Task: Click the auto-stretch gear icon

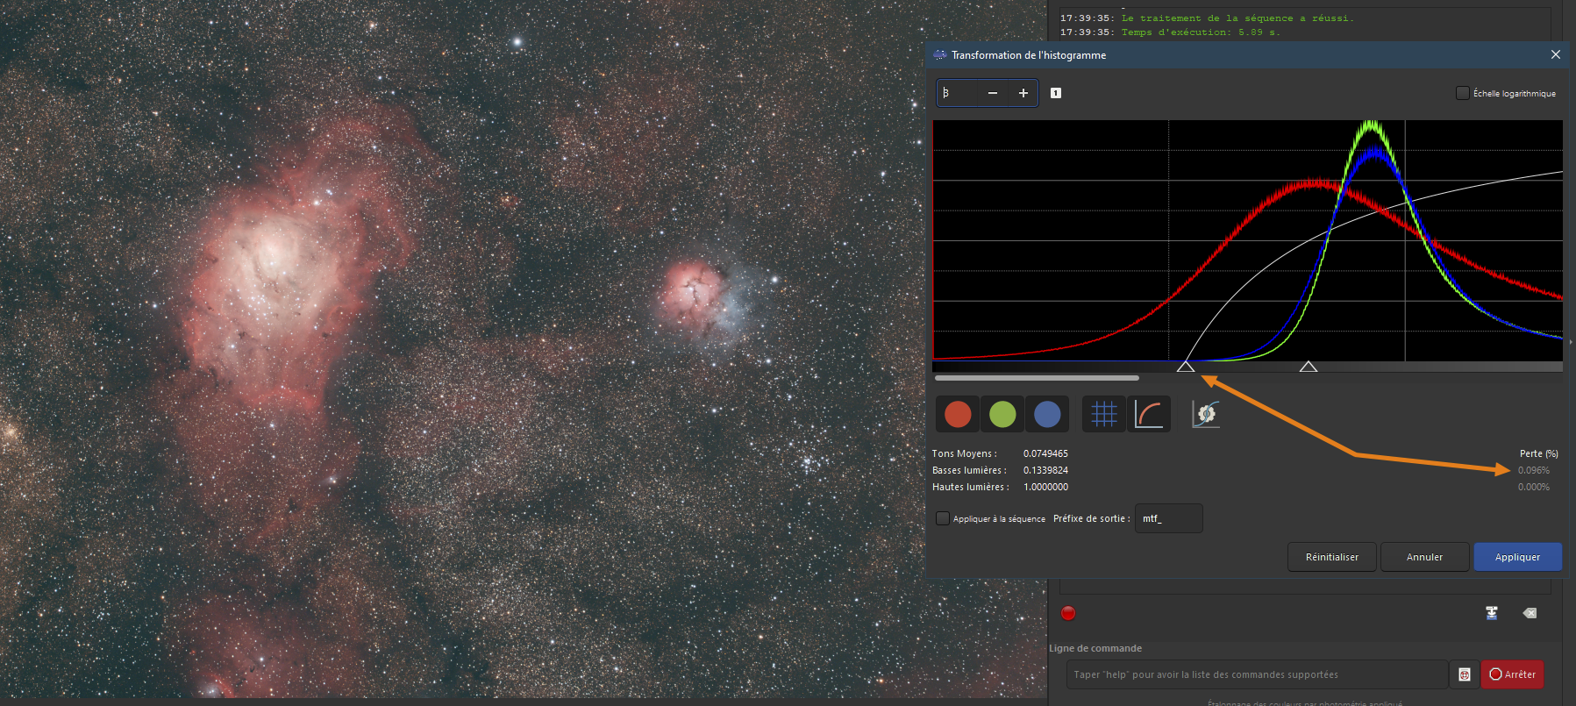Action: tap(1206, 414)
